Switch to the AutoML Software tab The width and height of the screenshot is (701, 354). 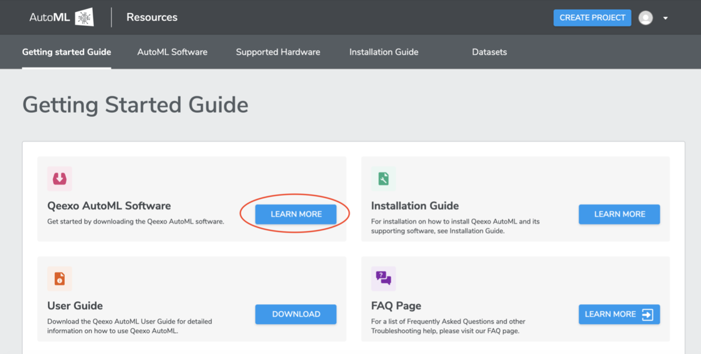point(172,52)
